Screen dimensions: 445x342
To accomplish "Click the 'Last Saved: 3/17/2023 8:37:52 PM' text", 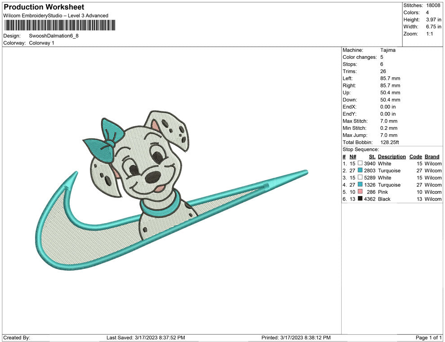I will 146,338.
